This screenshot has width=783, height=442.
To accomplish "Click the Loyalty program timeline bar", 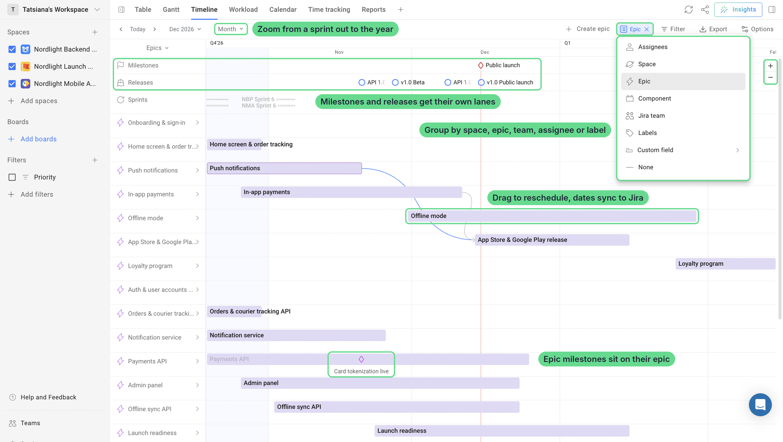I will [725, 264].
